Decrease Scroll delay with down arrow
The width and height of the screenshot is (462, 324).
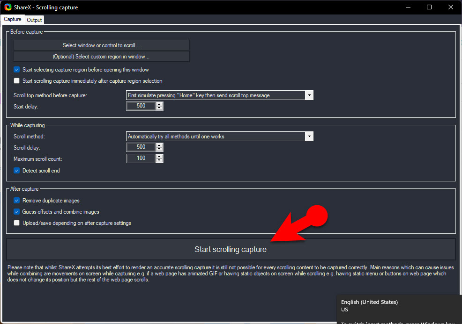click(159, 149)
